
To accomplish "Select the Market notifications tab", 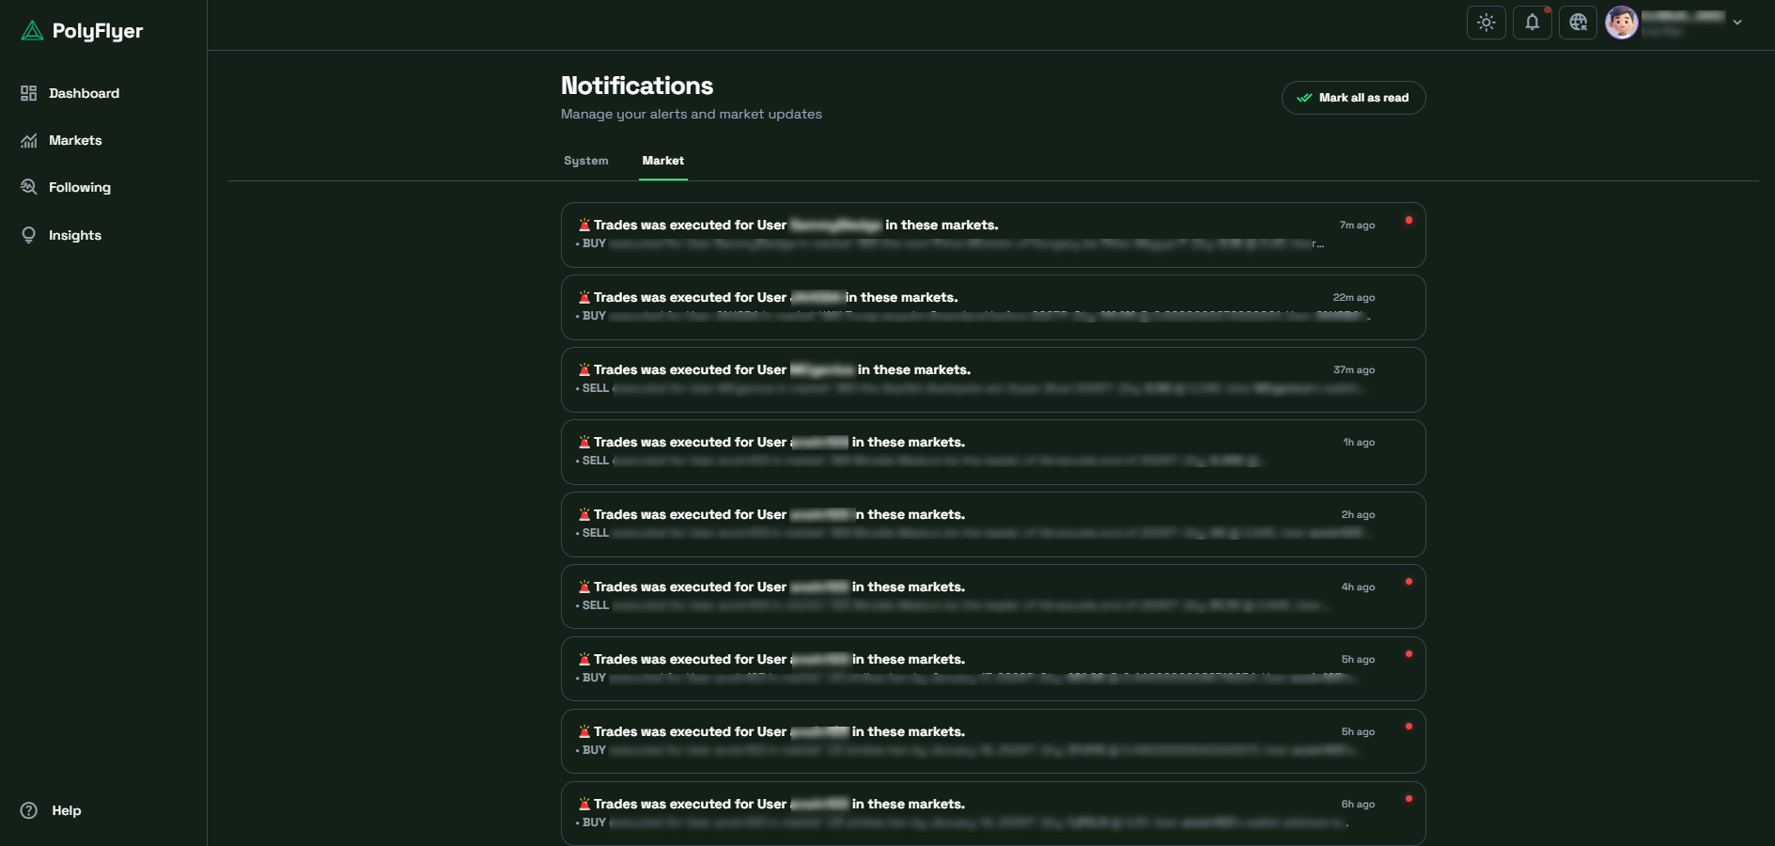I will pyautogui.click(x=662, y=161).
